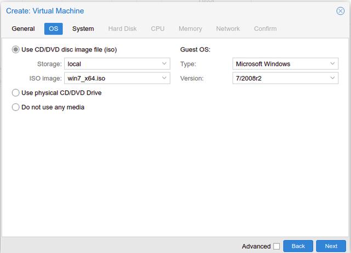Switch to the General tab

23,28
